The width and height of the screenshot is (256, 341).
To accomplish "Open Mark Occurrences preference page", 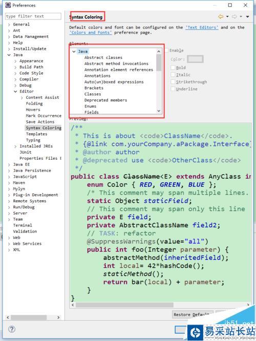I will click(x=44, y=116).
